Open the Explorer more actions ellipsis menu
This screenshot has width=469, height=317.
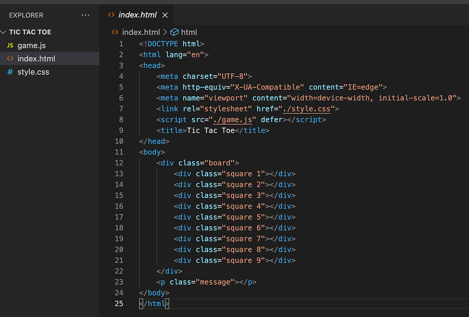(x=86, y=15)
